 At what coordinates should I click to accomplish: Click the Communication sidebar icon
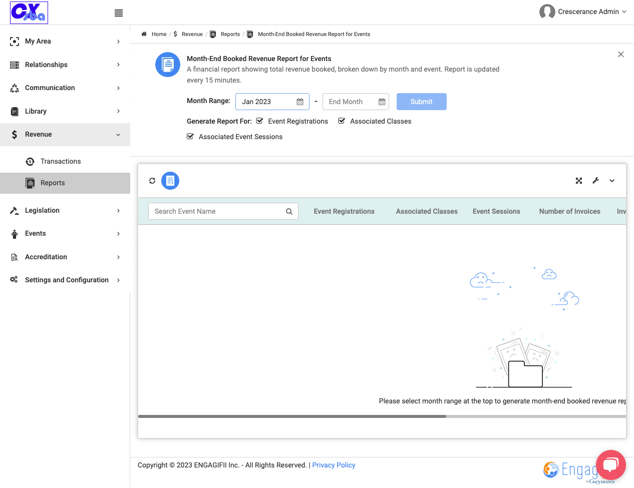[x=15, y=88]
